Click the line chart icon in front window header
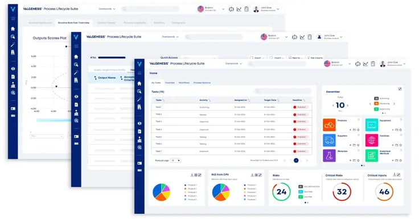 click(365, 64)
